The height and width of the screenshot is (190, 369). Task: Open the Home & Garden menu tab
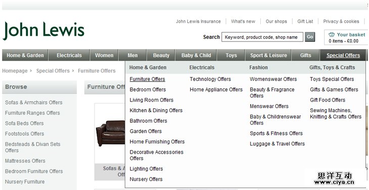click(x=25, y=55)
